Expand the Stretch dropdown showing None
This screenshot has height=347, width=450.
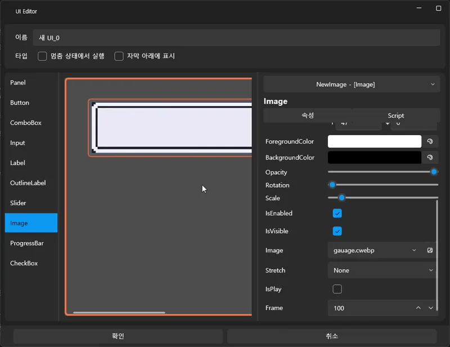tap(382, 270)
